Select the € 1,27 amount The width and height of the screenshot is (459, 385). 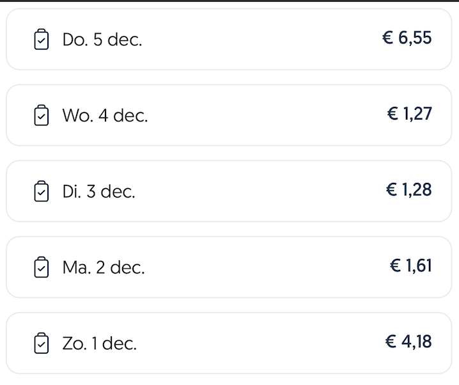(x=410, y=114)
